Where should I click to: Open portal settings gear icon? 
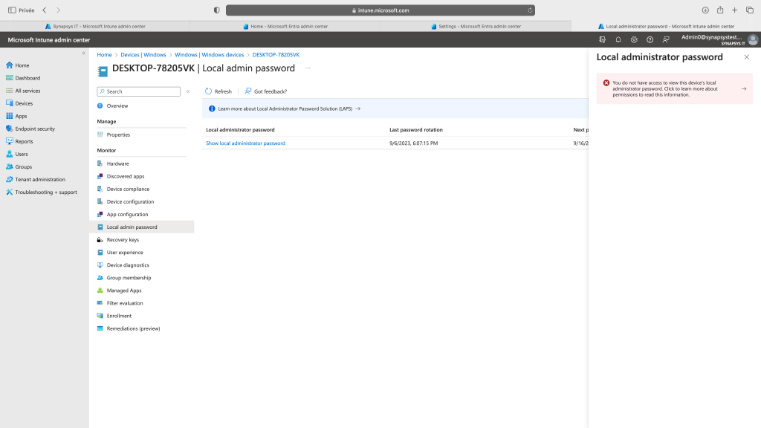click(634, 39)
